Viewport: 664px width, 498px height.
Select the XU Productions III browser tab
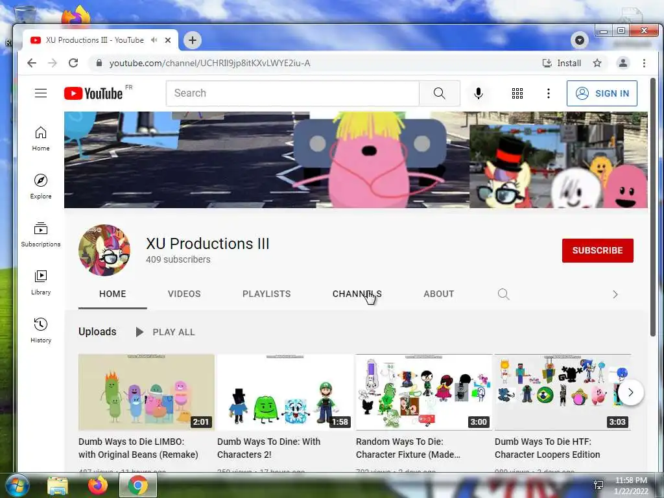pos(100,40)
